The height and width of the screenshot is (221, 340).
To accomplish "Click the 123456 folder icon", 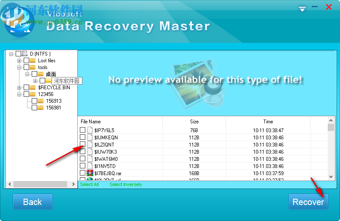I will click(33, 94).
